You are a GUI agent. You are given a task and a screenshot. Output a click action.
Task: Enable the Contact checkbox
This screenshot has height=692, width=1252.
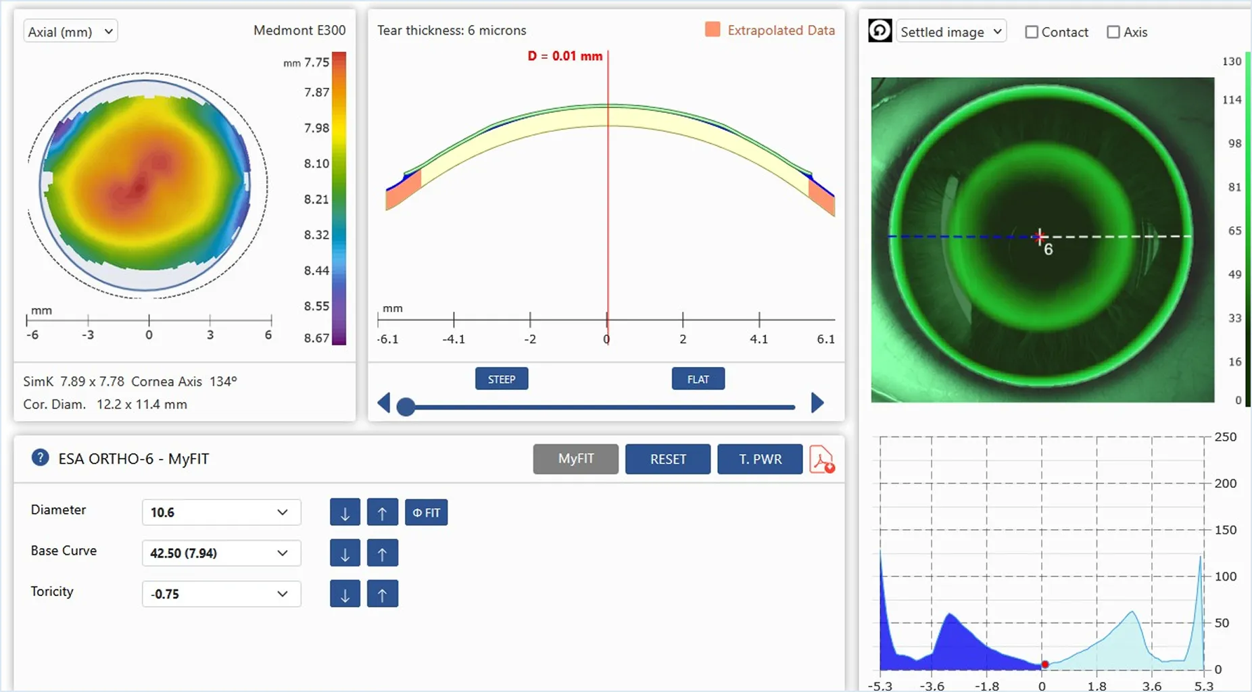[1032, 32]
